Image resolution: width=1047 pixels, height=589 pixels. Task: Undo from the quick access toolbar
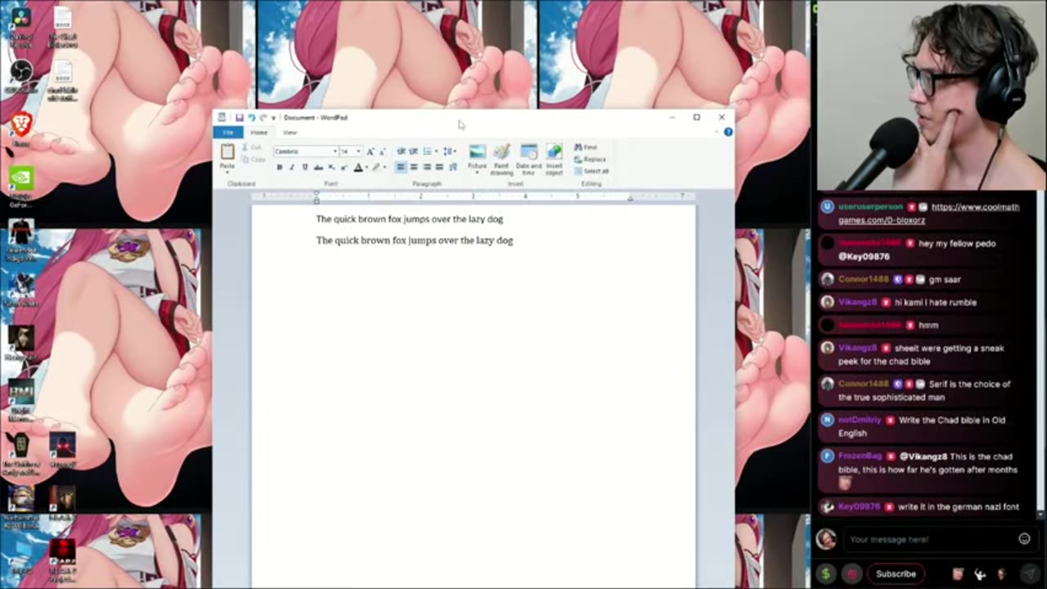pyautogui.click(x=251, y=118)
